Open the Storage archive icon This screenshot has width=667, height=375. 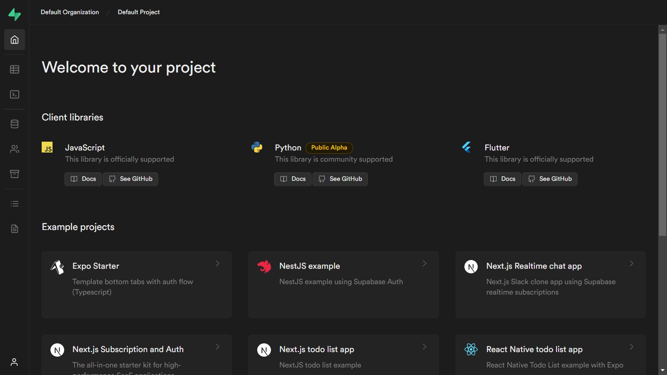(15, 174)
